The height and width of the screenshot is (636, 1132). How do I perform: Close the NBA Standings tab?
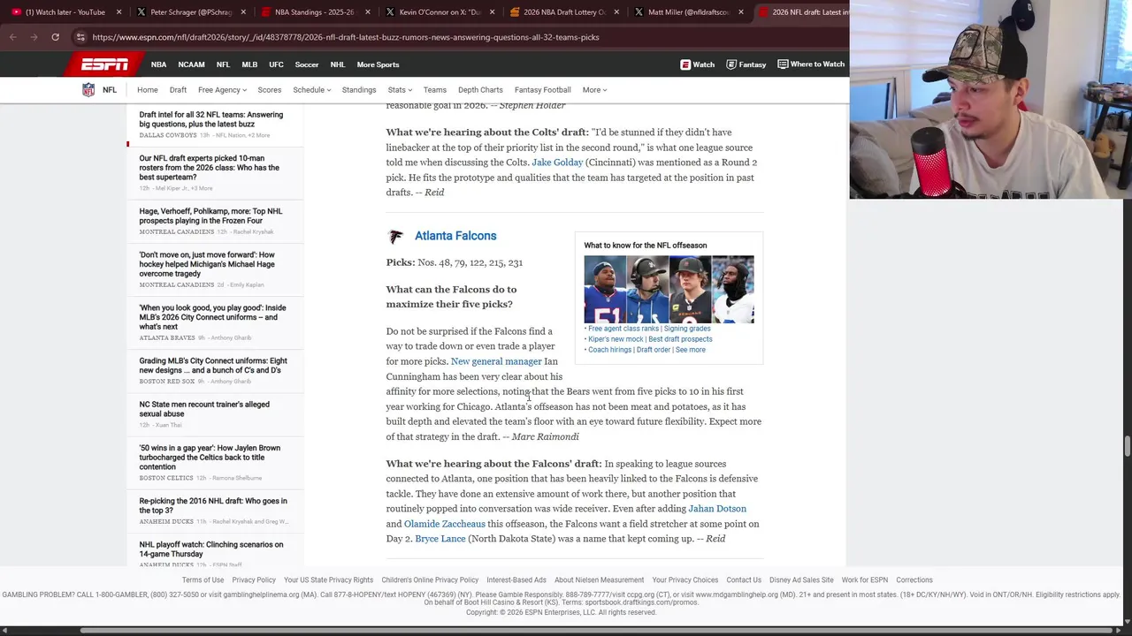pyautogui.click(x=366, y=12)
